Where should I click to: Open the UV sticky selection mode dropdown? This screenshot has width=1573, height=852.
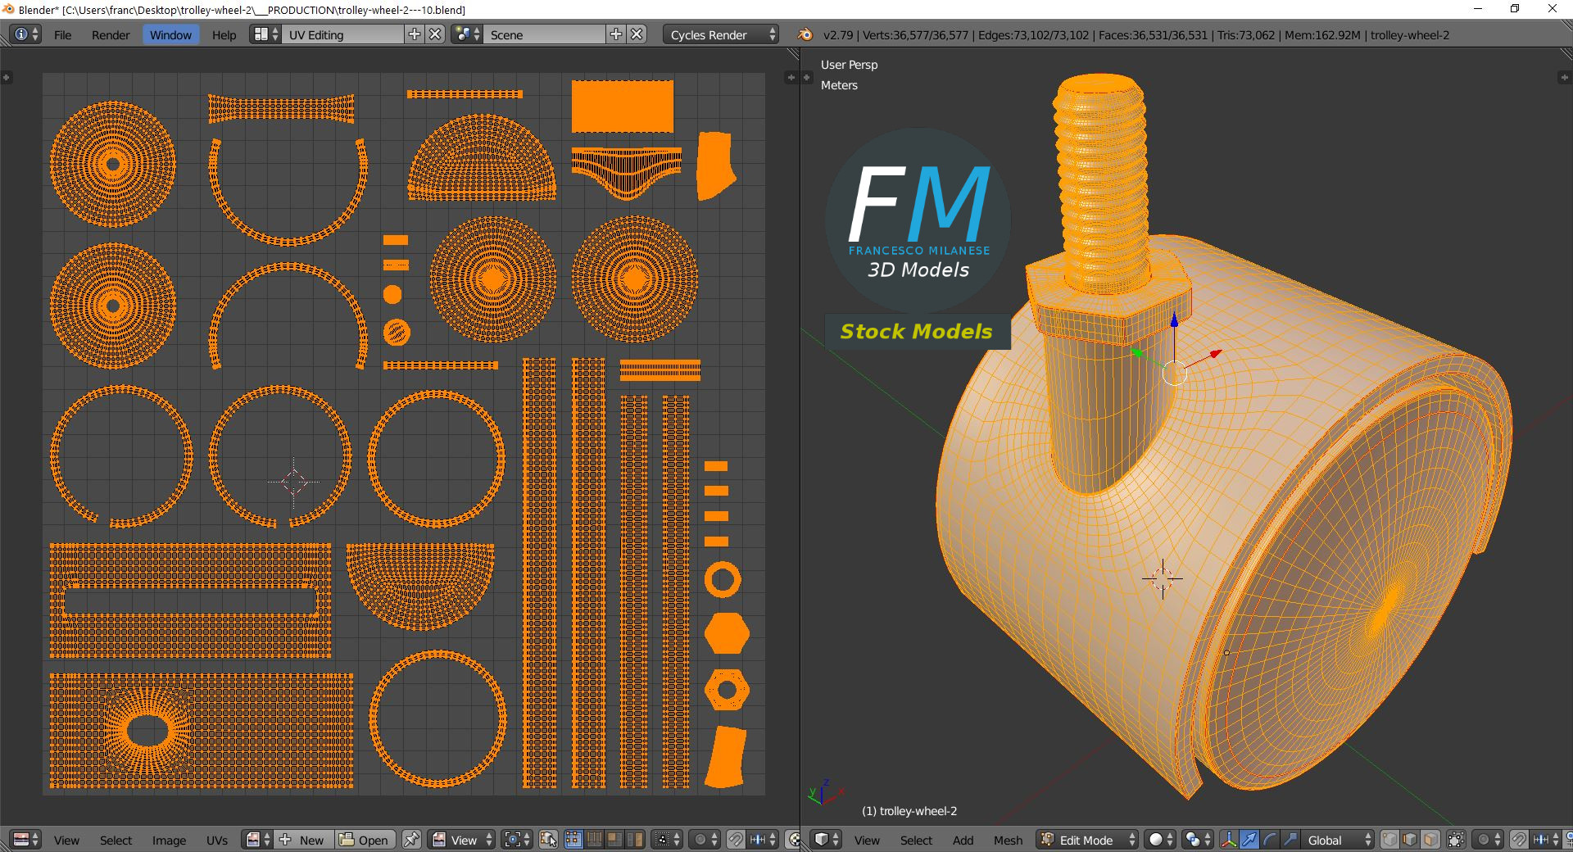(667, 840)
